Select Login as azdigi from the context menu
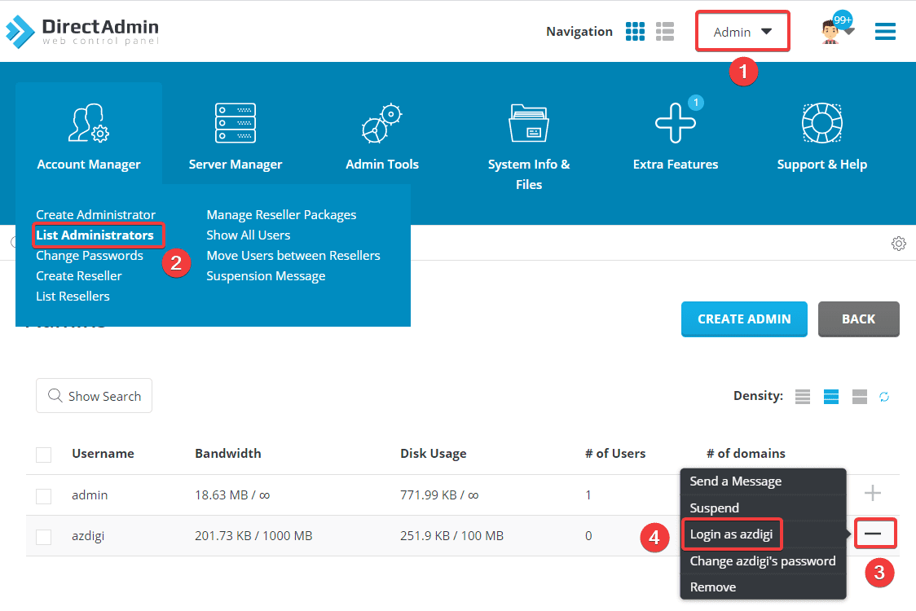 pos(731,534)
